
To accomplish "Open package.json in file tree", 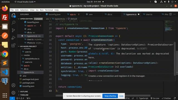I will [x=28, y=83].
